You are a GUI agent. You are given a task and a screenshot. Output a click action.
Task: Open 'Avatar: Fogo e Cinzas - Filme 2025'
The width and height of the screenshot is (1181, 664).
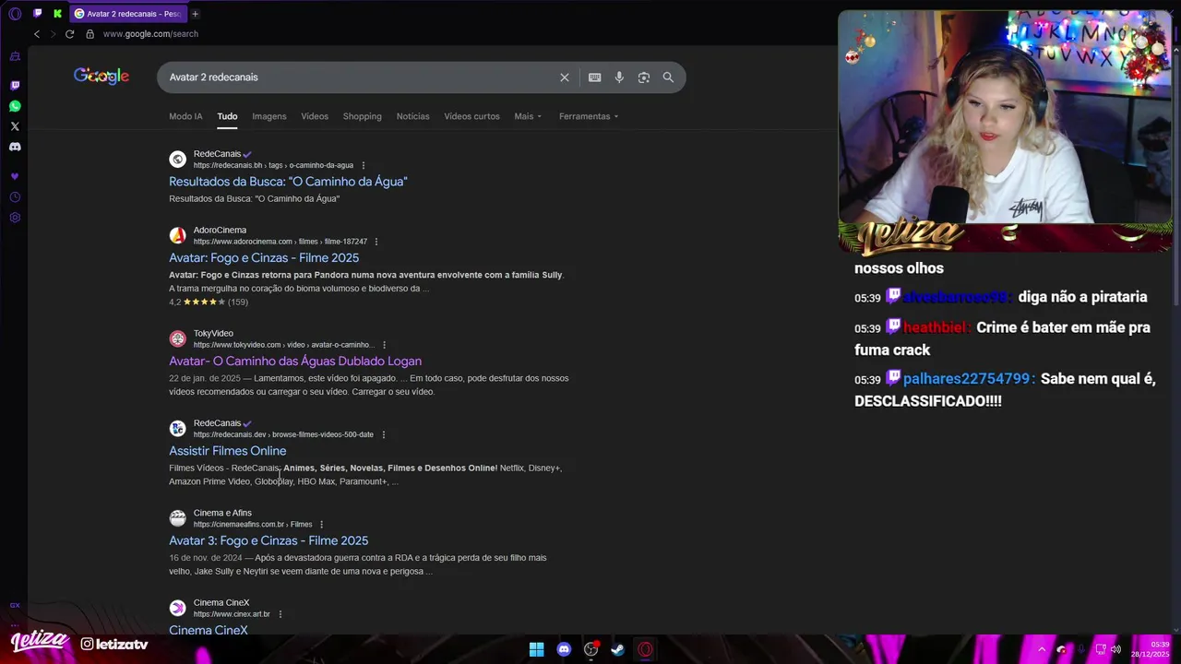264,258
